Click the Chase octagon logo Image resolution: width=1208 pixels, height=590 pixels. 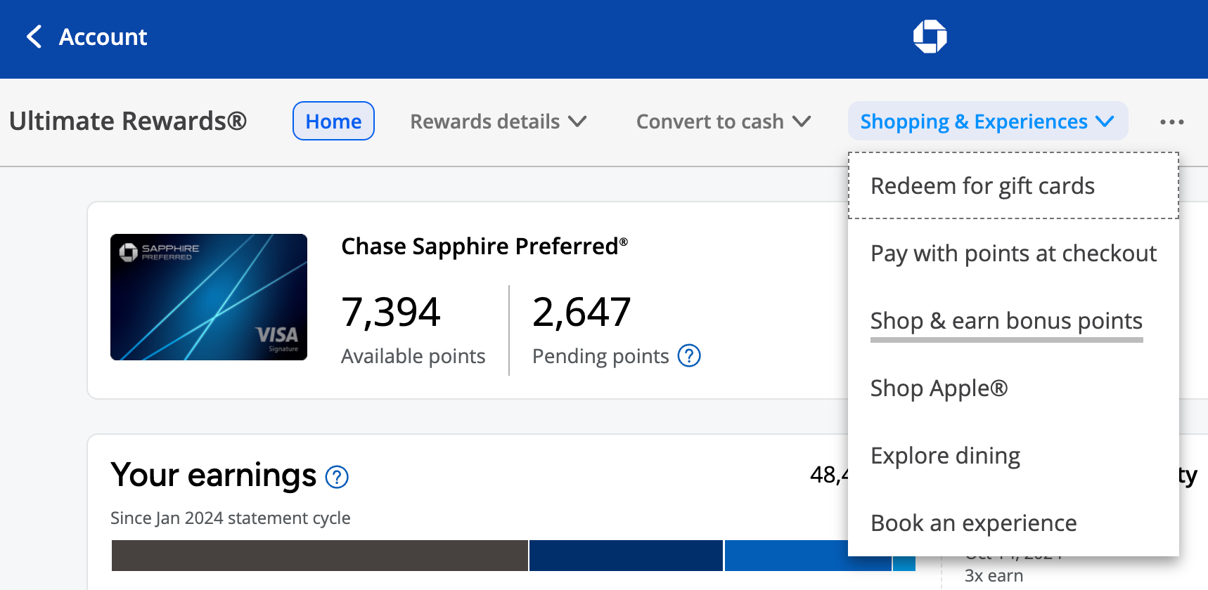point(930,37)
